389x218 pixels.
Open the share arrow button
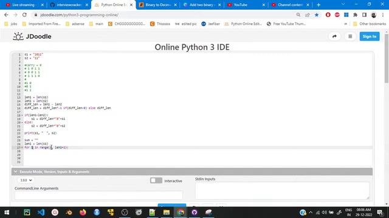pos(334,36)
